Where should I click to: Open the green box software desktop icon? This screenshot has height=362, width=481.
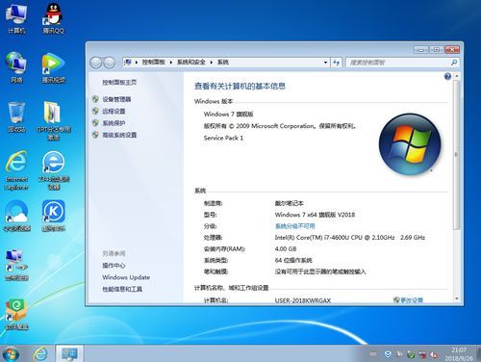16,315
